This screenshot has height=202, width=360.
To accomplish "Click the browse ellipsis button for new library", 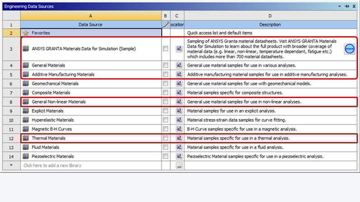I will [x=179, y=166].
